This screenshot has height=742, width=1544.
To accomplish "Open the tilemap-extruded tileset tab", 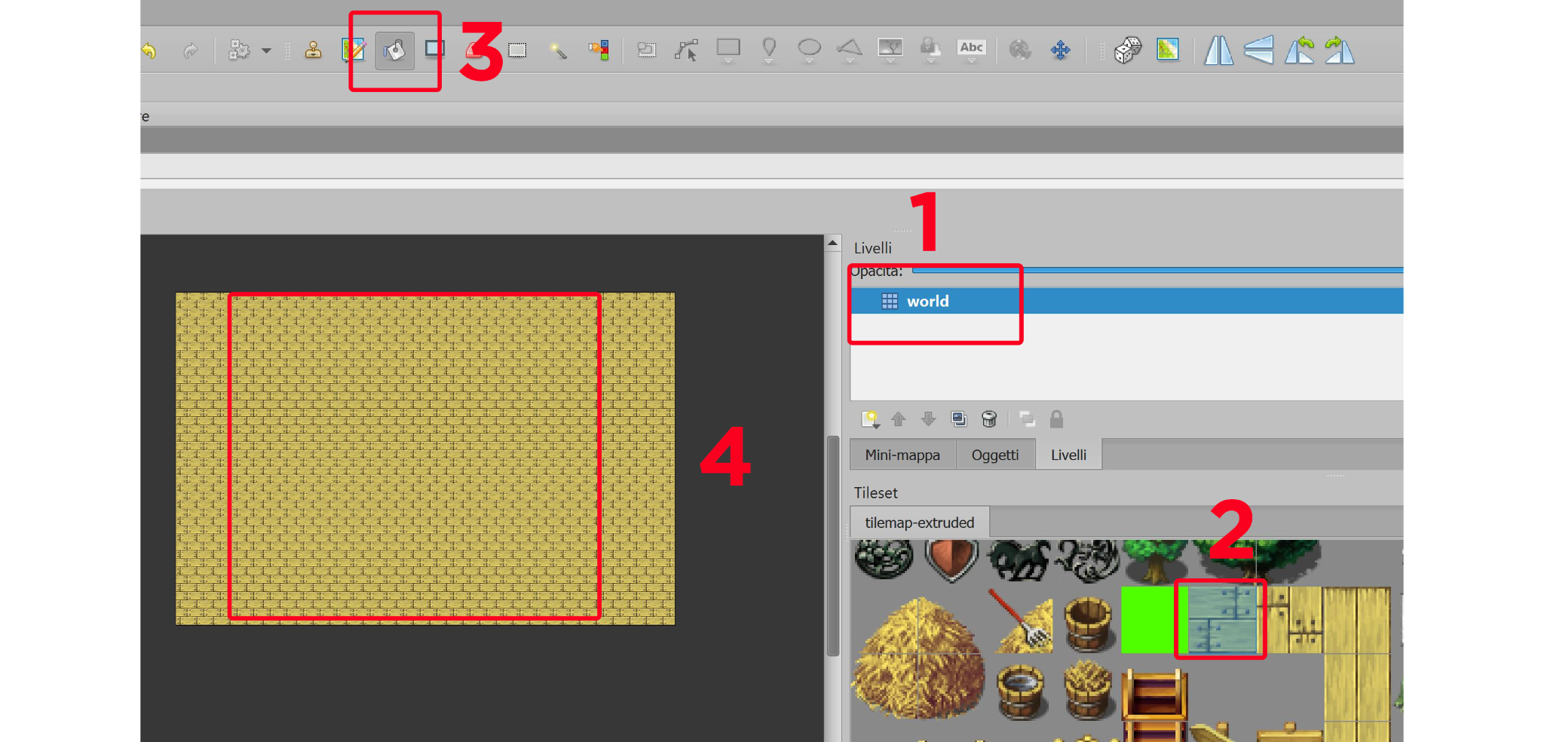I will coord(919,523).
